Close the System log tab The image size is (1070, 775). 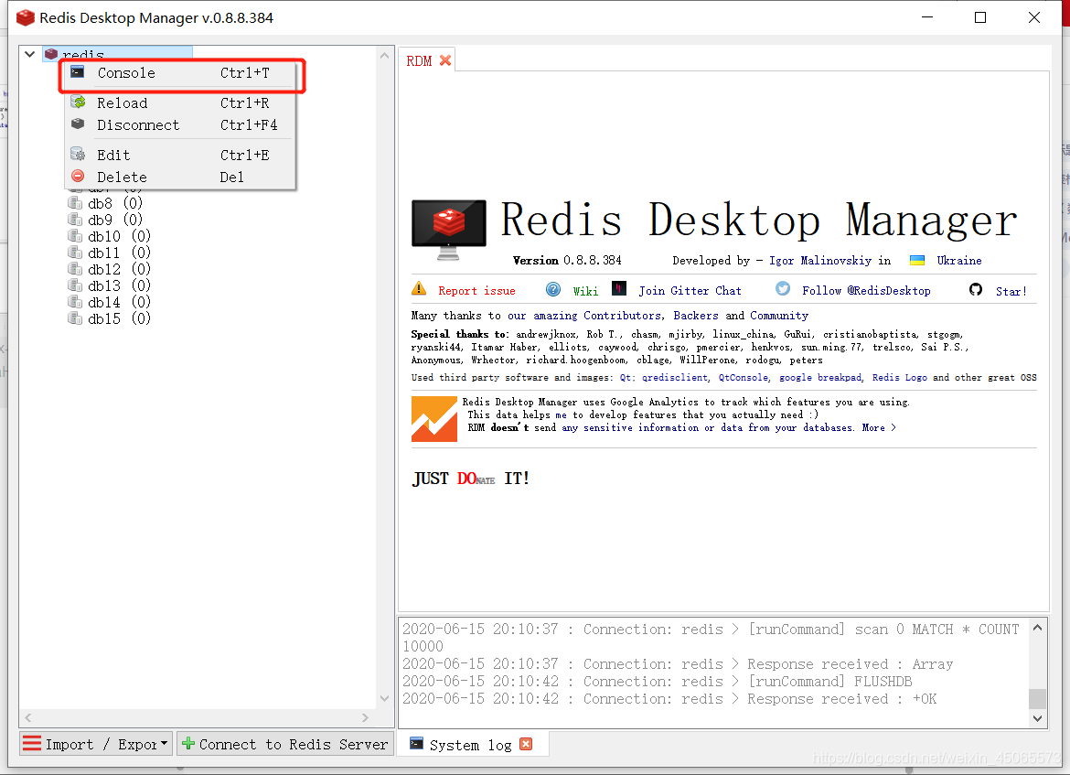click(526, 744)
